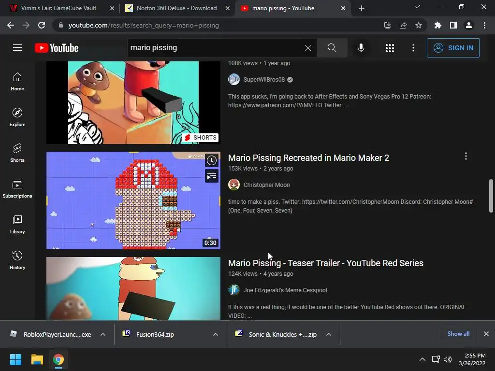Open the Teaser Trailer video thumbnail
The height and width of the screenshot is (371, 495).
[x=133, y=289]
